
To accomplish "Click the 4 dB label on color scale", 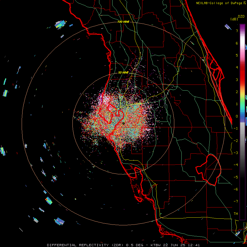I will pos(237,68).
